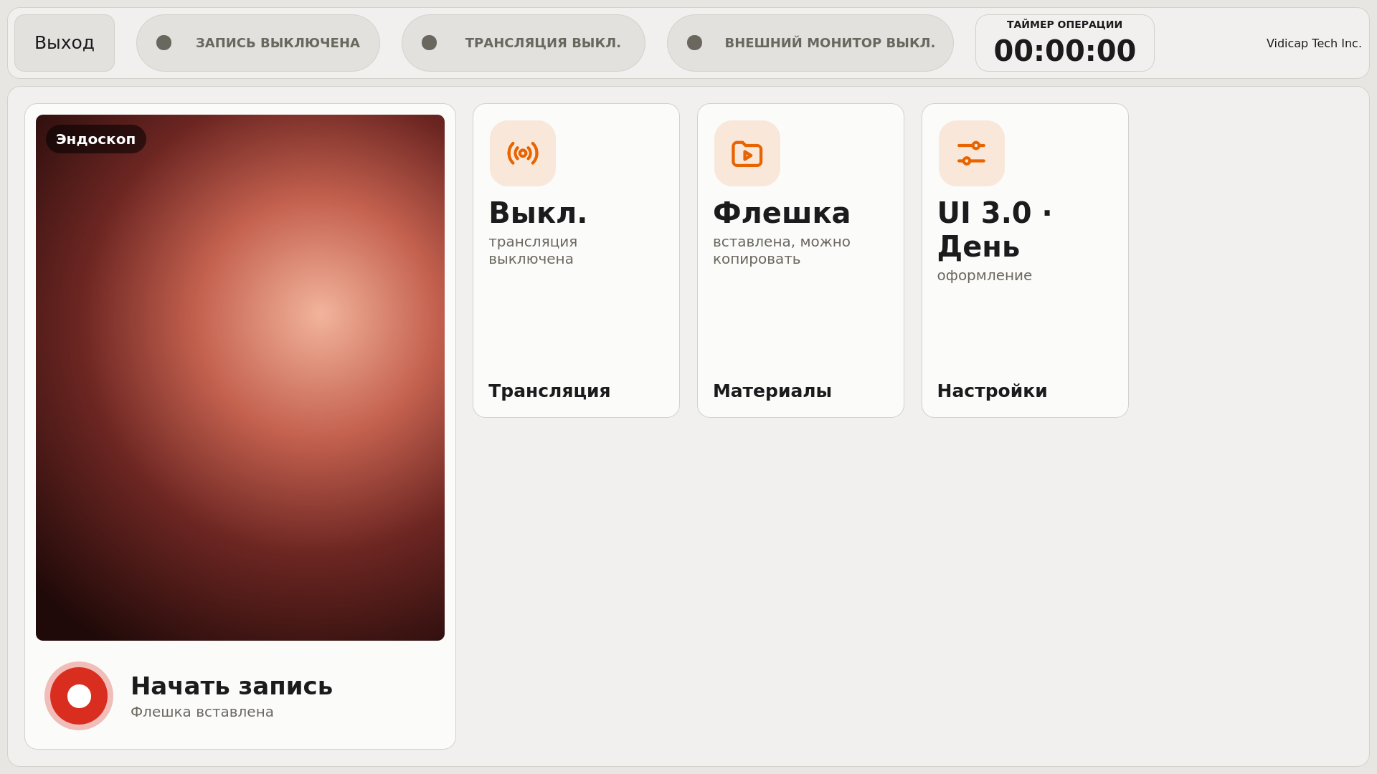
Task: Open the video folder materials icon
Action: click(747, 153)
